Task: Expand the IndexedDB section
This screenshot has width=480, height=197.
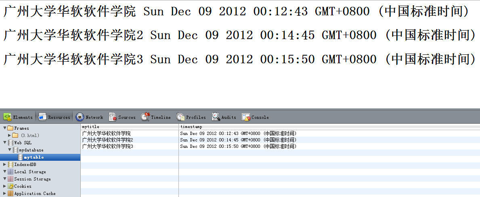Action: [x=5, y=164]
